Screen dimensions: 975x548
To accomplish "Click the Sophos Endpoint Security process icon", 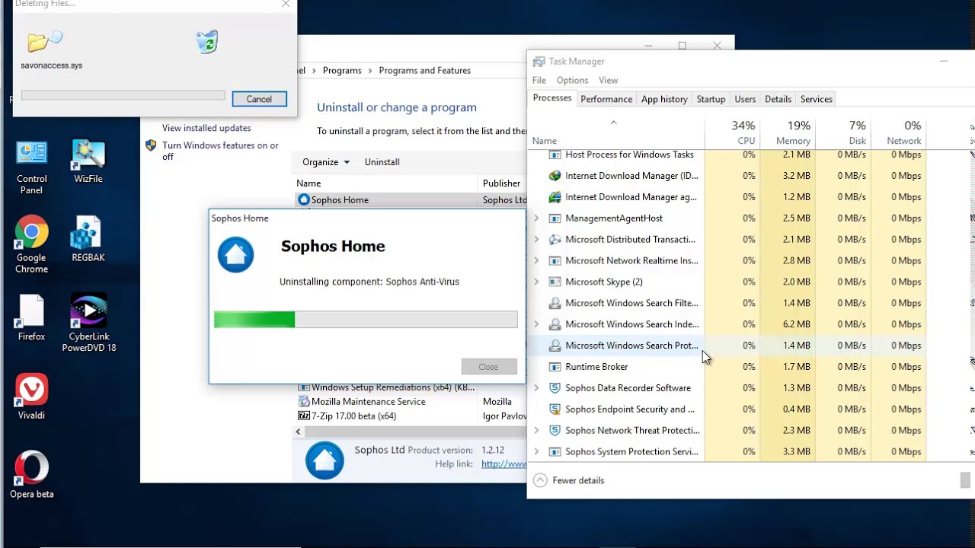I will 555,409.
